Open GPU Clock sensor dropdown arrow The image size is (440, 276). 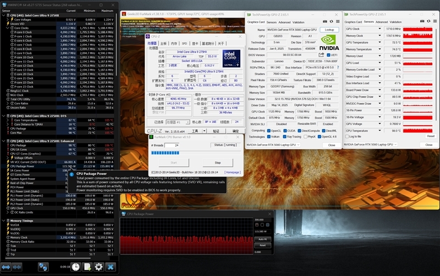pyautogui.click(x=380, y=29)
